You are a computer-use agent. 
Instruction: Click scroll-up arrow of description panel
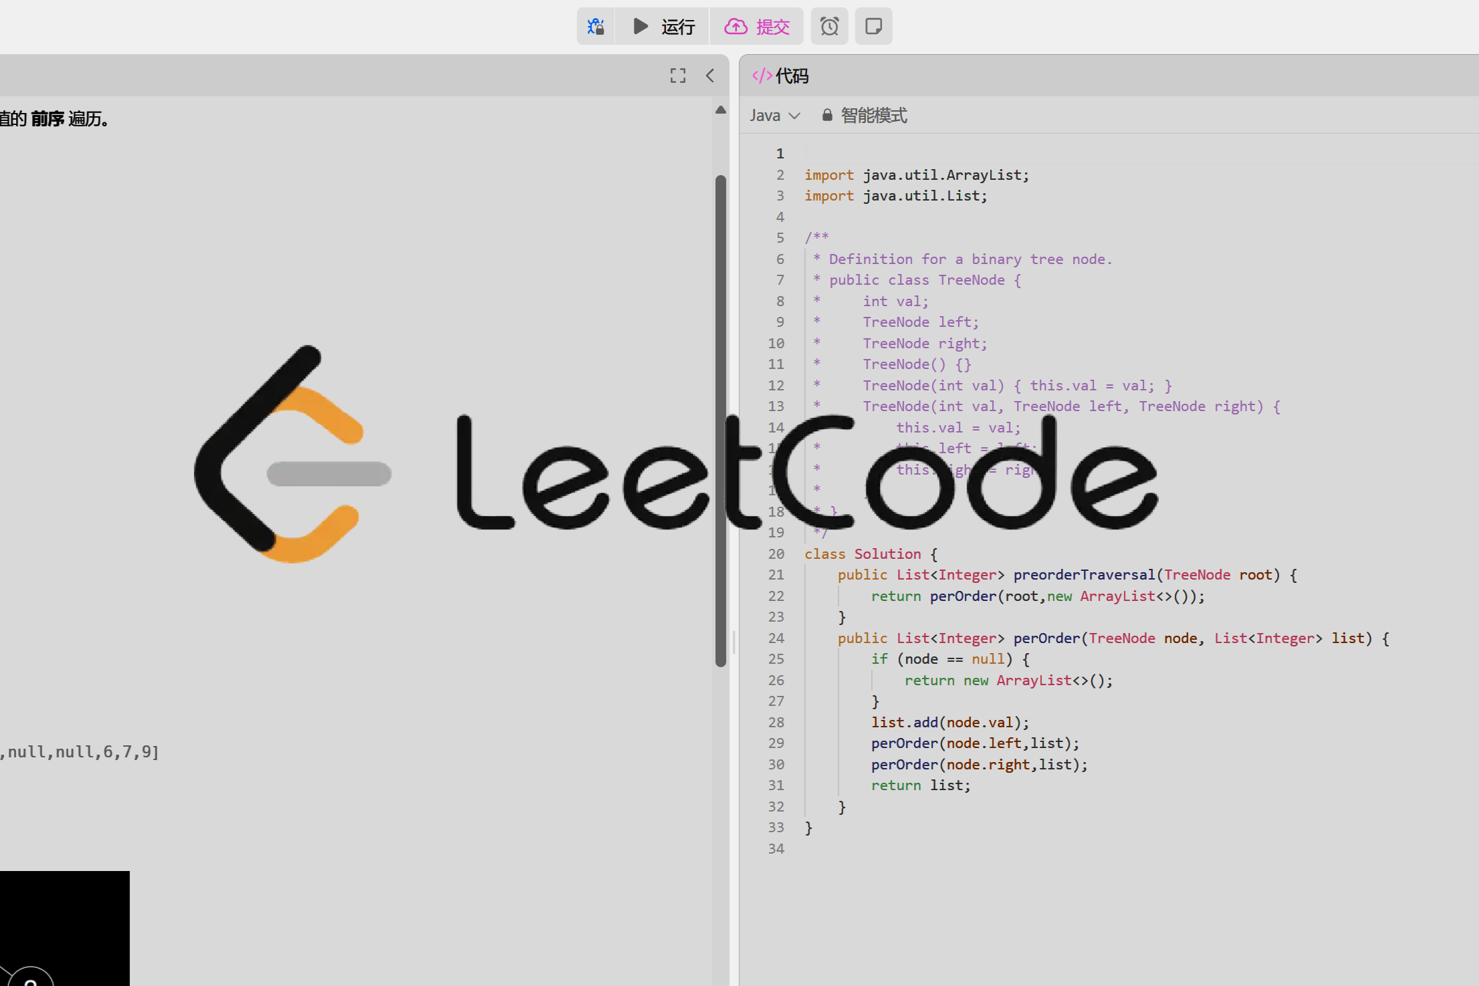coord(720,110)
